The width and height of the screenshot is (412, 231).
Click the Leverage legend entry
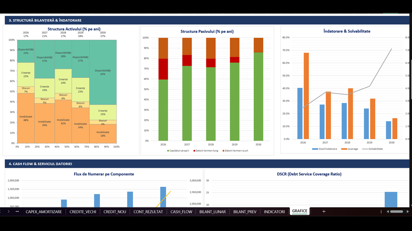coord(349,149)
